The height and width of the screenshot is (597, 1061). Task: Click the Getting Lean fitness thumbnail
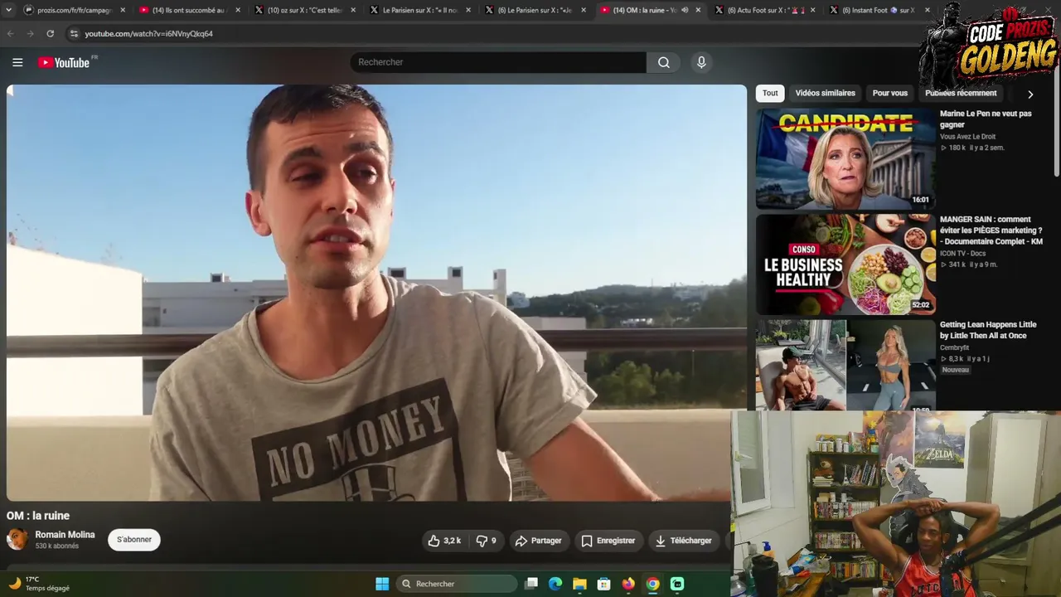pos(845,365)
